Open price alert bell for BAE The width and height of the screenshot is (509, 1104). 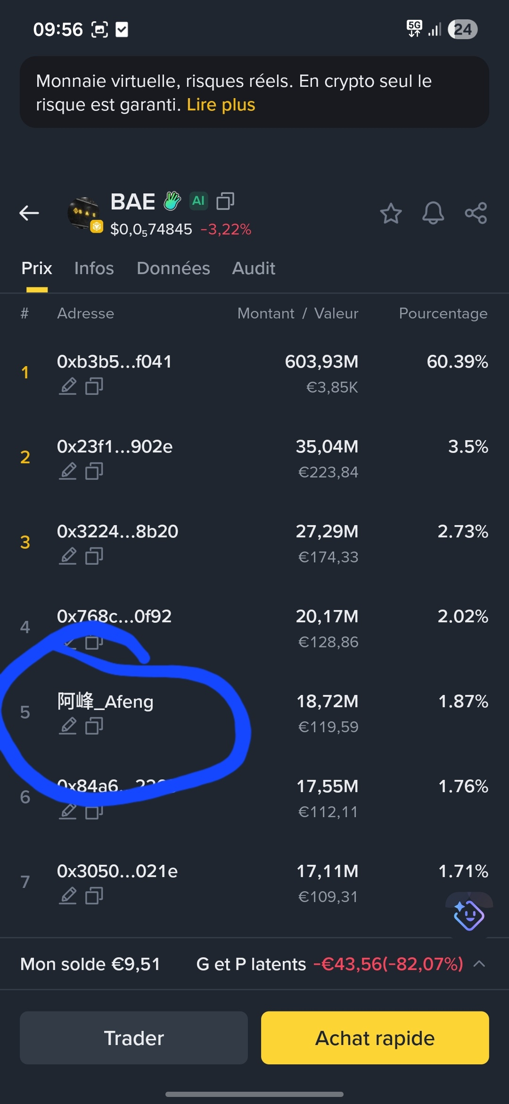433,213
